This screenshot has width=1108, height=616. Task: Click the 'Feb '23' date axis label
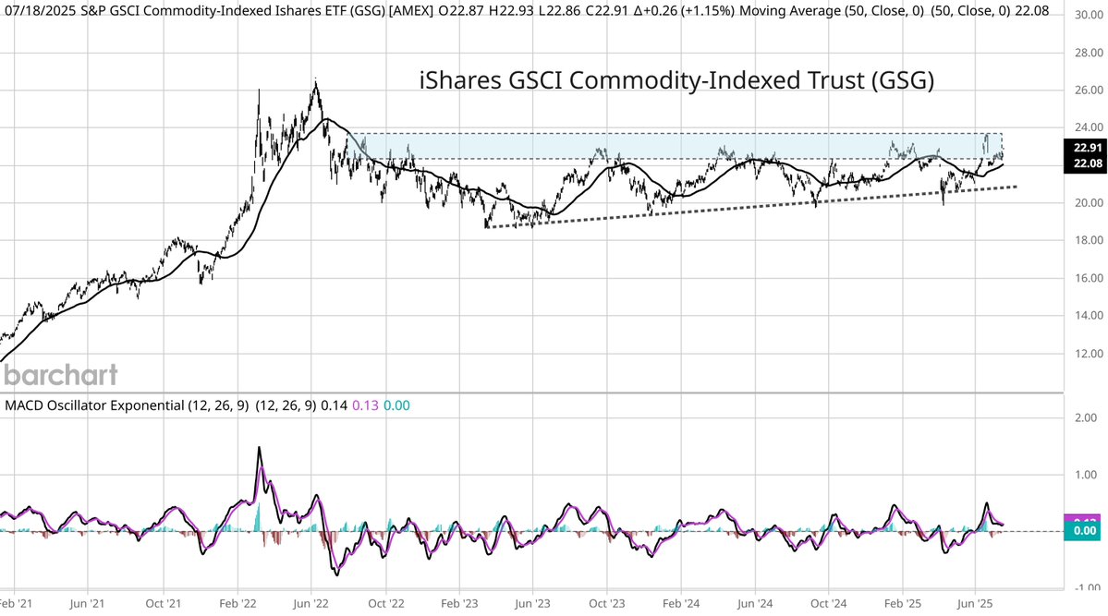click(x=459, y=604)
